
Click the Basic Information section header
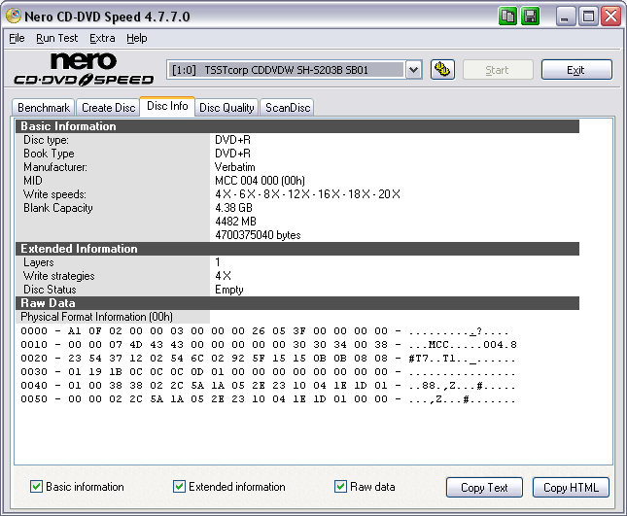(297, 126)
